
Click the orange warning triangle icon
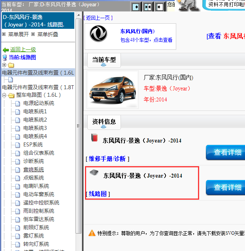point(92,233)
